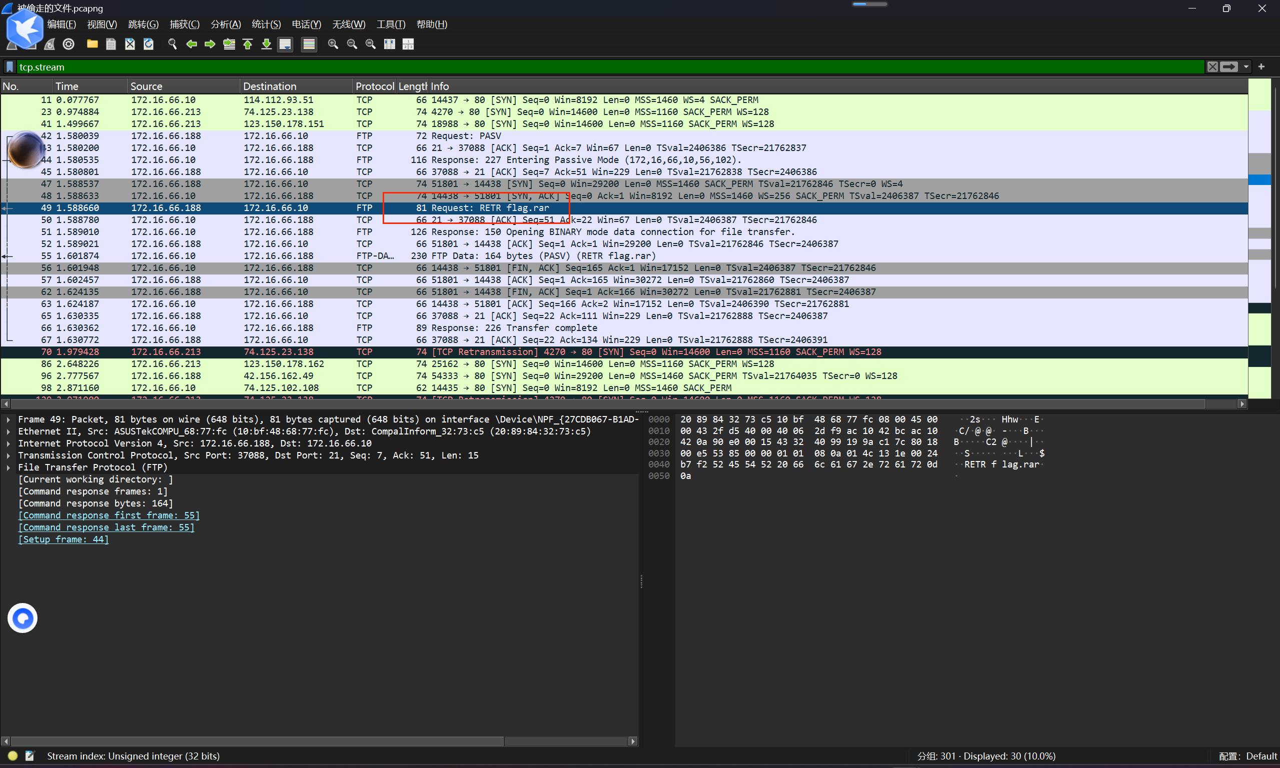The image size is (1280, 768).
Task: Close this capture file using the toolbar icon
Action: tap(130, 44)
